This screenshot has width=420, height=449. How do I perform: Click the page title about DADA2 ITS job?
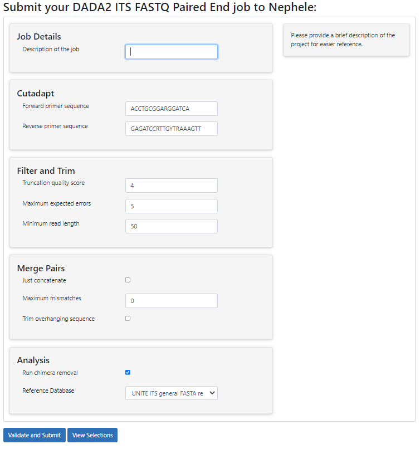tap(160, 7)
